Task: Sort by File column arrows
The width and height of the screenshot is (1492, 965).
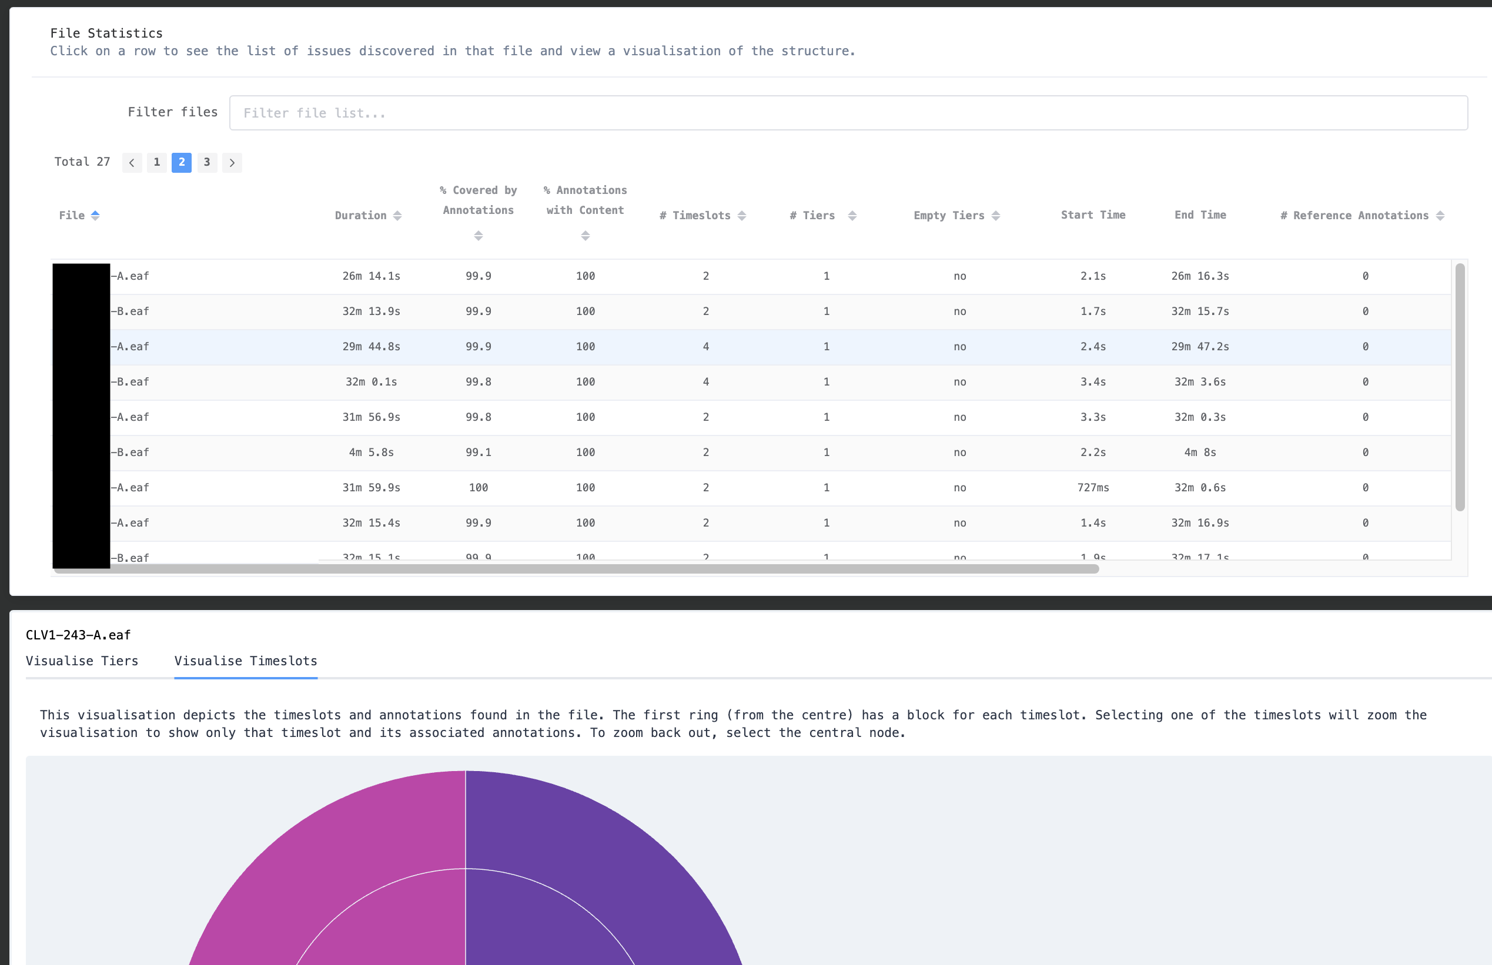Action: pyautogui.click(x=95, y=216)
